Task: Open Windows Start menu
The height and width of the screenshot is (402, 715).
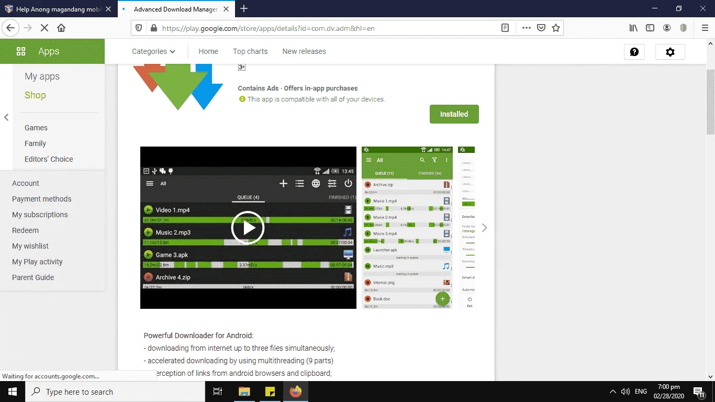Action: pos(13,392)
